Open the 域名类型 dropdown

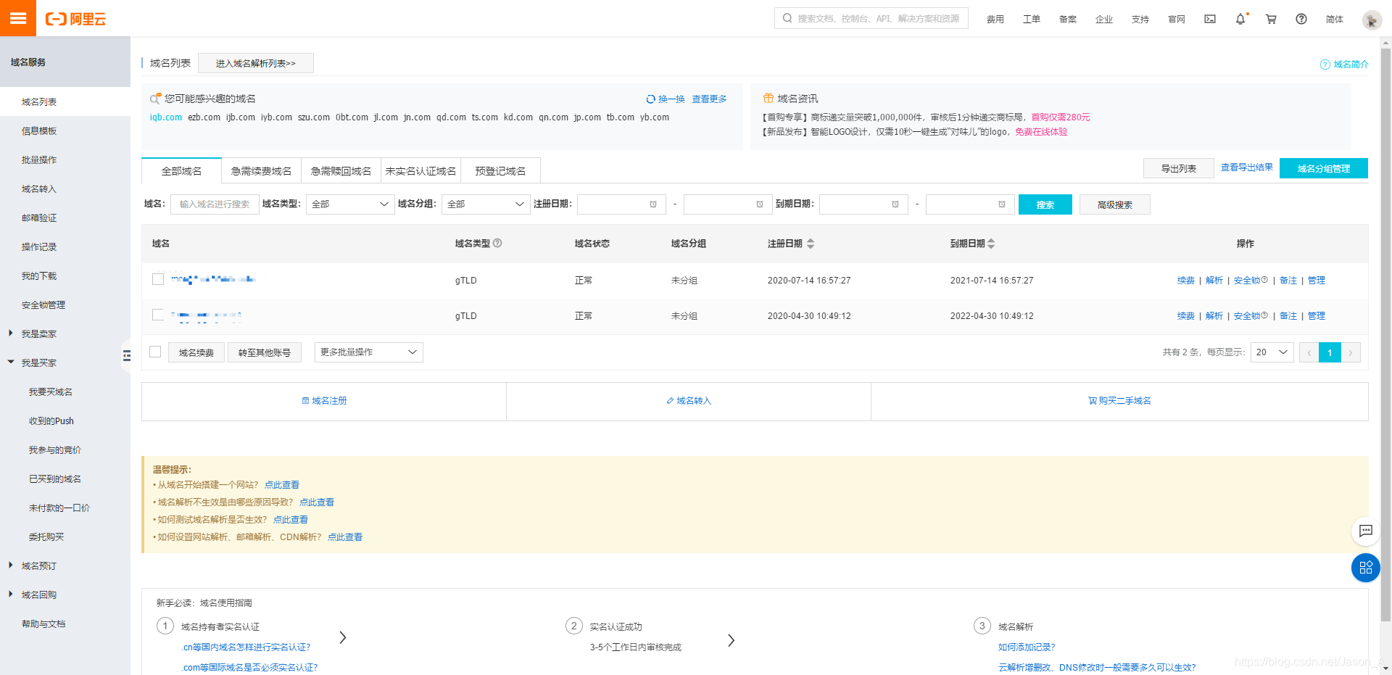click(x=350, y=204)
